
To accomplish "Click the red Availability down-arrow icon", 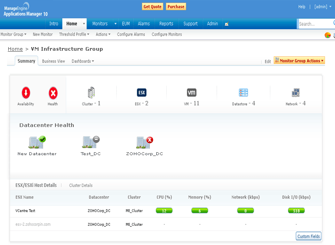I will click(26, 93).
